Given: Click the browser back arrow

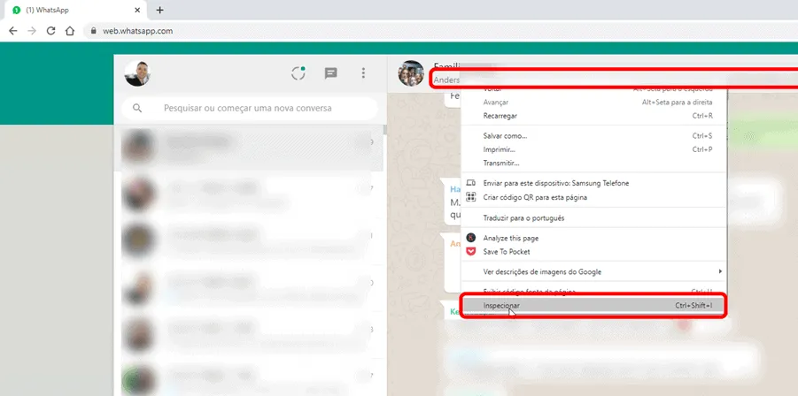Looking at the screenshot, I should (x=13, y=31).
